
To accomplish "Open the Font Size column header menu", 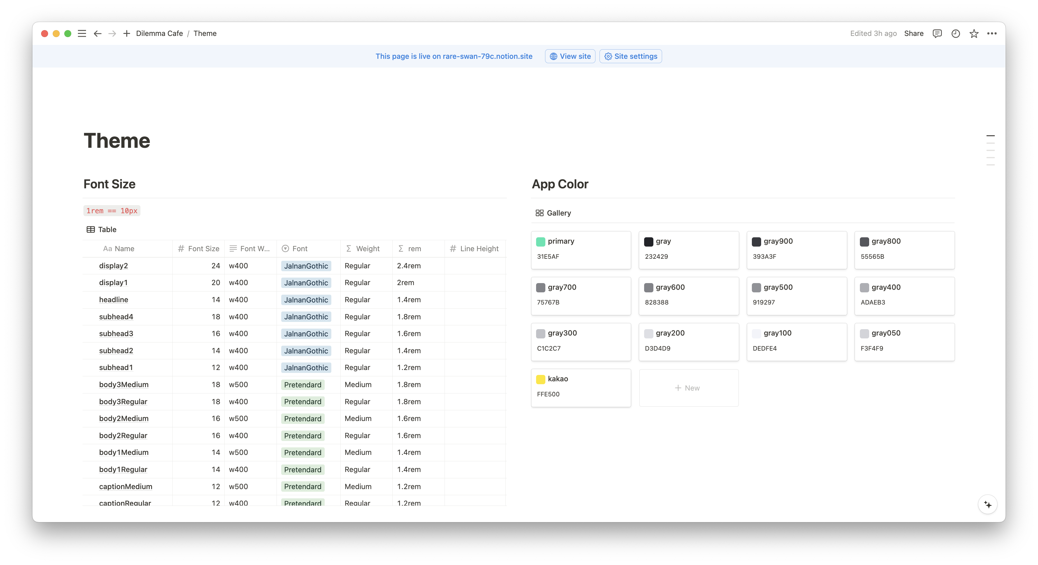I will pos(199,249).
